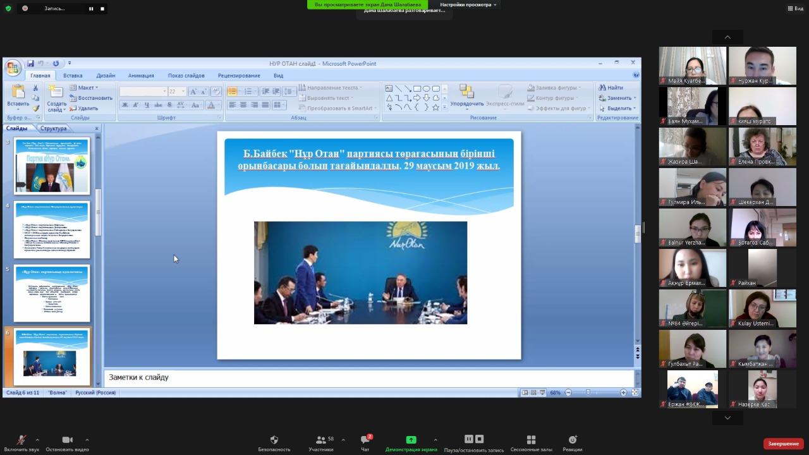The image size is (809, 455).
Task: Open the Участники participants panel
Action: pyautogui.click(x=321, y=440)
